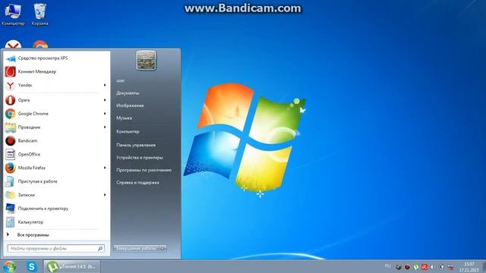Expand the Проводник jump list arrow

tap(105, 127)
